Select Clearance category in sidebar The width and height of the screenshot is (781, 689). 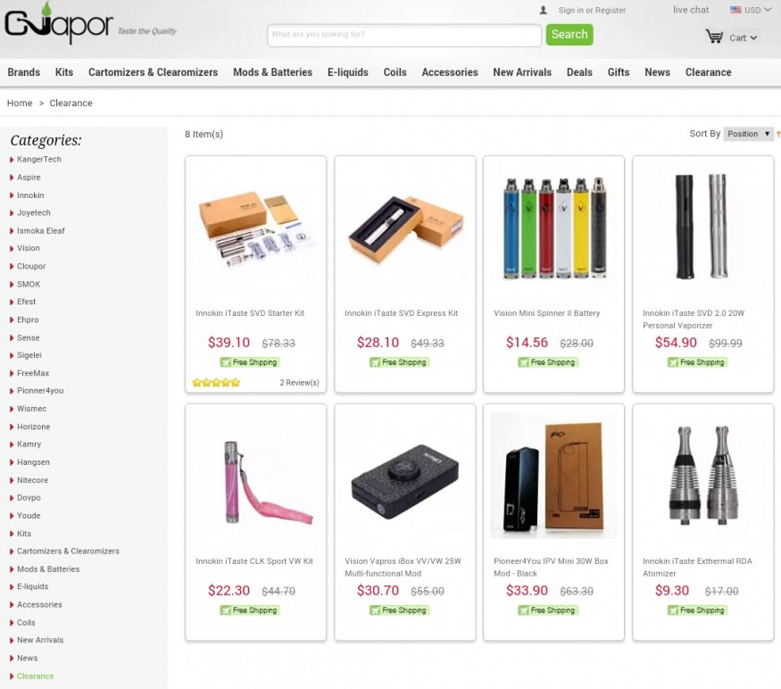pos(36,676)
